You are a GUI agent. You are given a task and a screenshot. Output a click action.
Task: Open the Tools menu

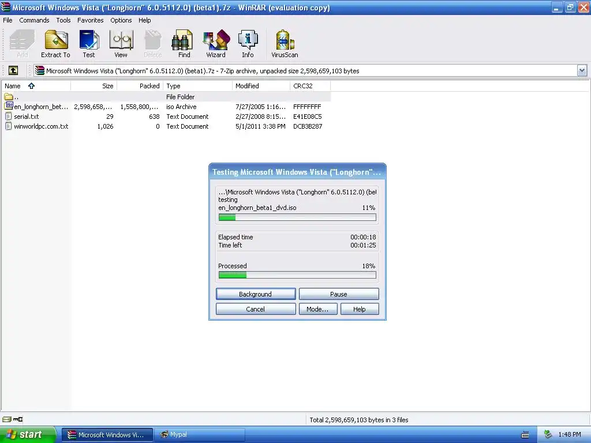pyautogui.click(x=63, y=20)
